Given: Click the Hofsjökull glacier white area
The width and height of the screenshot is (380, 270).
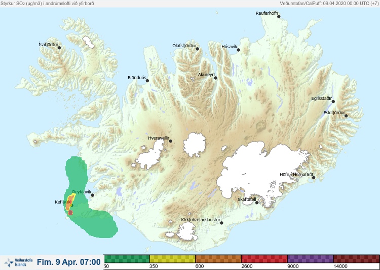Looking at the screenshot, I should [195, 145].
